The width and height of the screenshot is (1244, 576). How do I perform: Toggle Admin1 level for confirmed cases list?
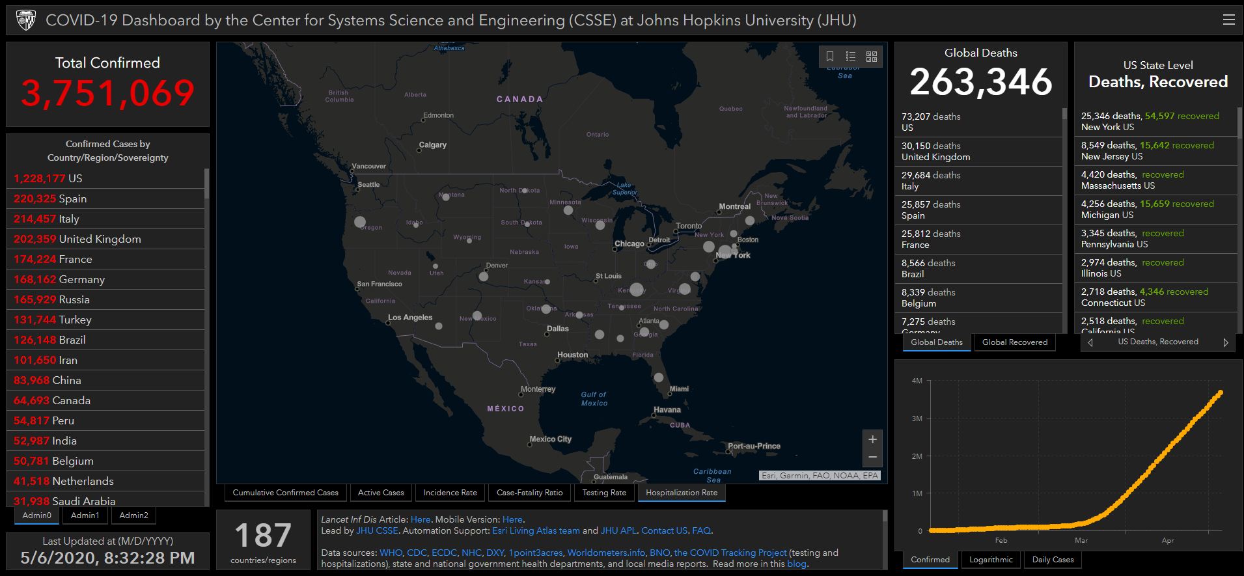click(x=85, y=515)
